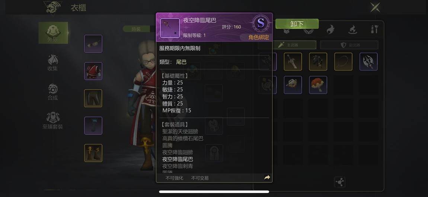Close the wardrobe with crossed-swords icon
This screenshot has width=428, height=197.
(375, 7)
